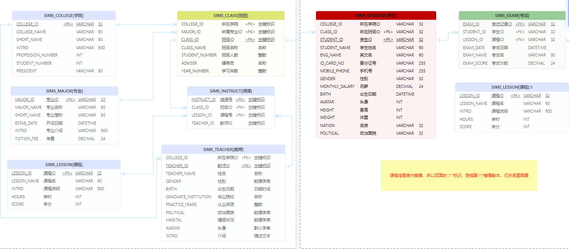Select the SIMS_INSTRUCT[授课] entity header

point(231,90)
